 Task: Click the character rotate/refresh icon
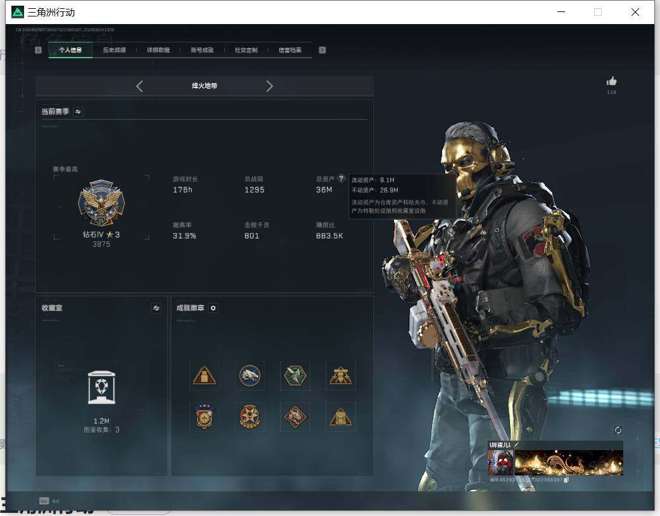pos(618,430)
